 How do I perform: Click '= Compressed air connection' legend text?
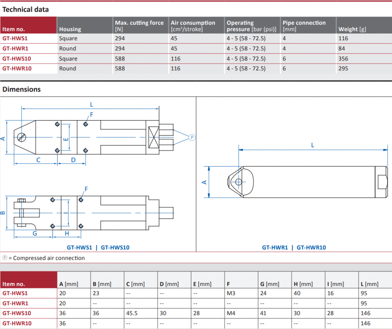point(47,258)
